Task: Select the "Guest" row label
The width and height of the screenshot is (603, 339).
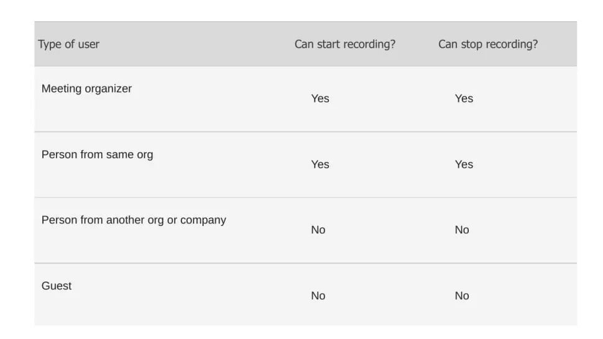Action: [57, 286]
